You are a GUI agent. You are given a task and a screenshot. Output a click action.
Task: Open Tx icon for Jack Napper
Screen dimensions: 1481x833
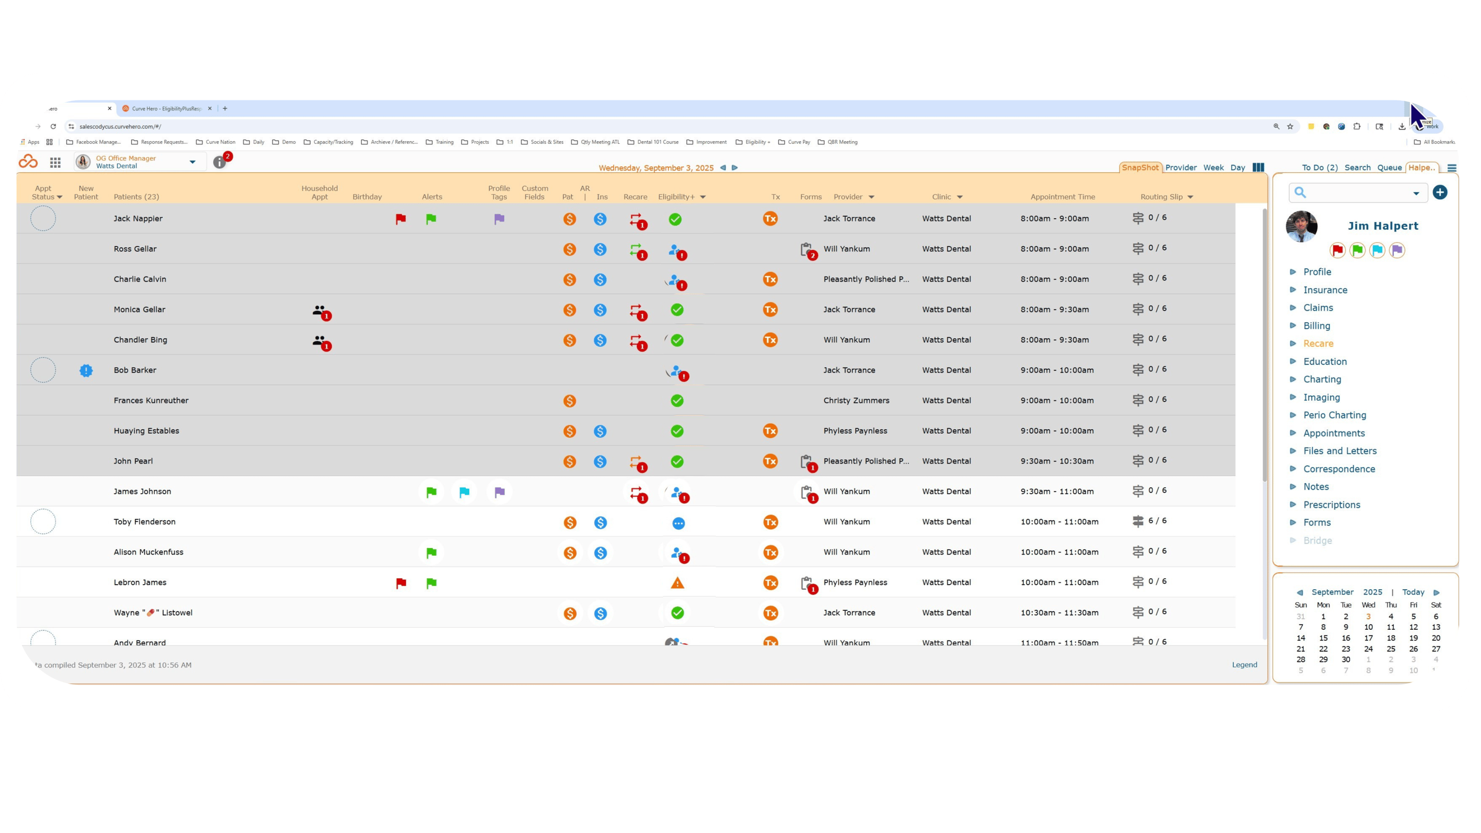pos(770,218)
